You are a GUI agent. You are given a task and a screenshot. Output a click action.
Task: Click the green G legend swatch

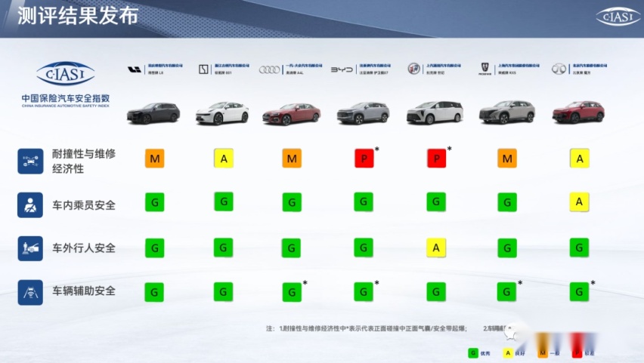coord(473,352)
